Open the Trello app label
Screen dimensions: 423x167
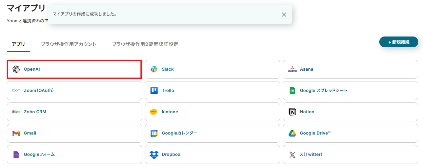click(168, 90)
